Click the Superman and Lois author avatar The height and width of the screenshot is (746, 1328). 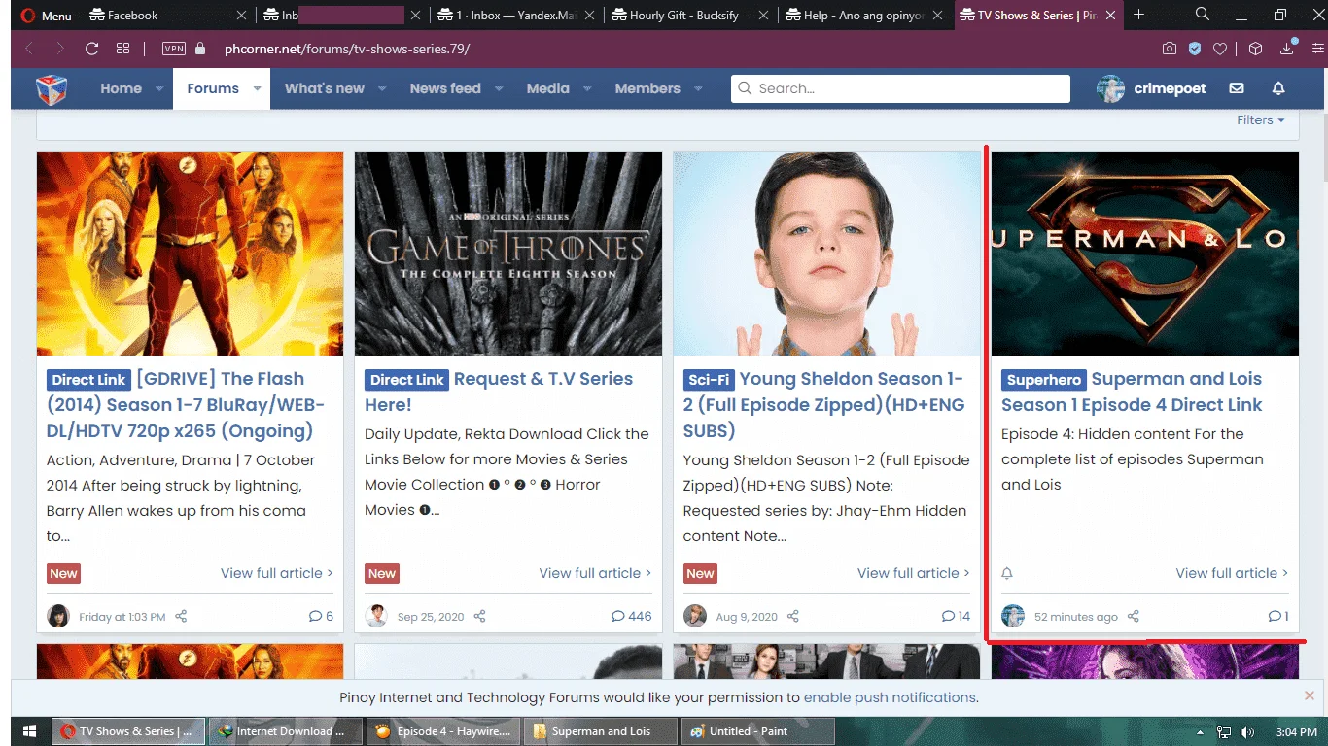[1013, 616]
